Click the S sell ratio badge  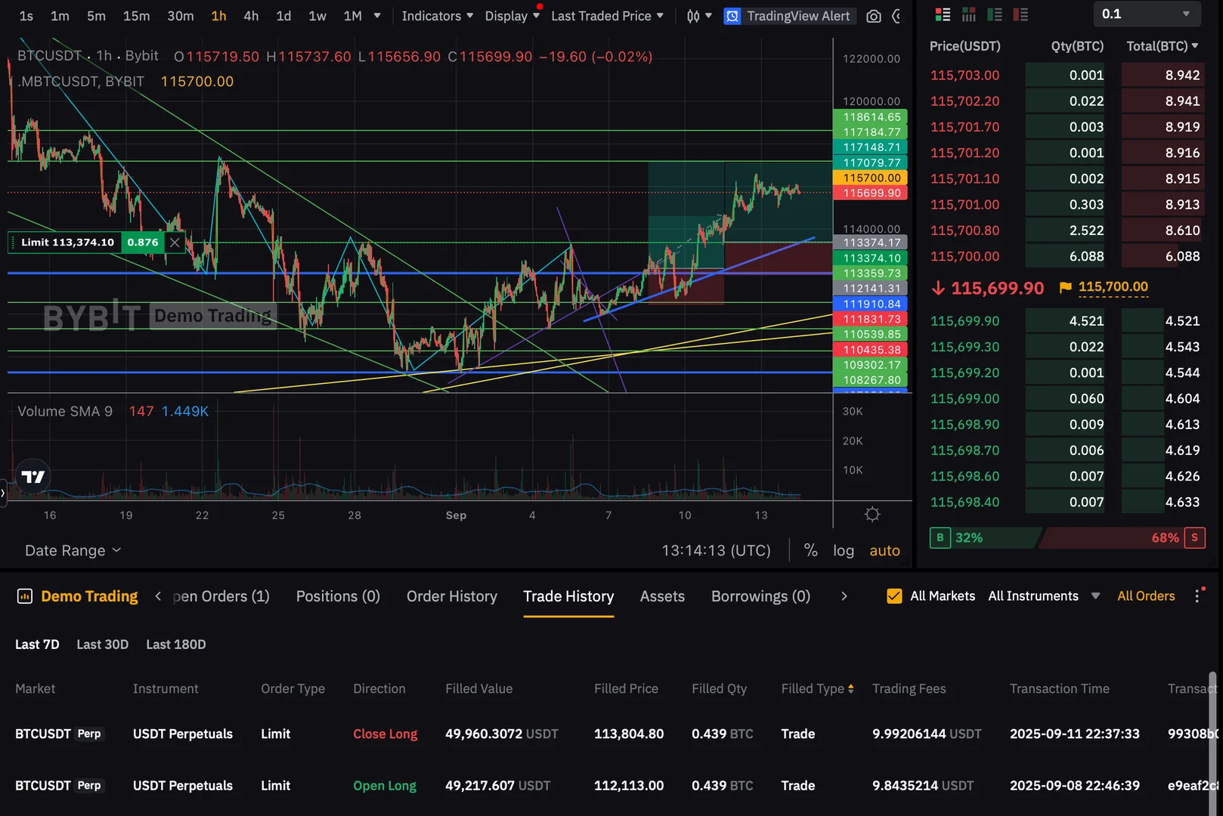click(x=1194, y=538)
